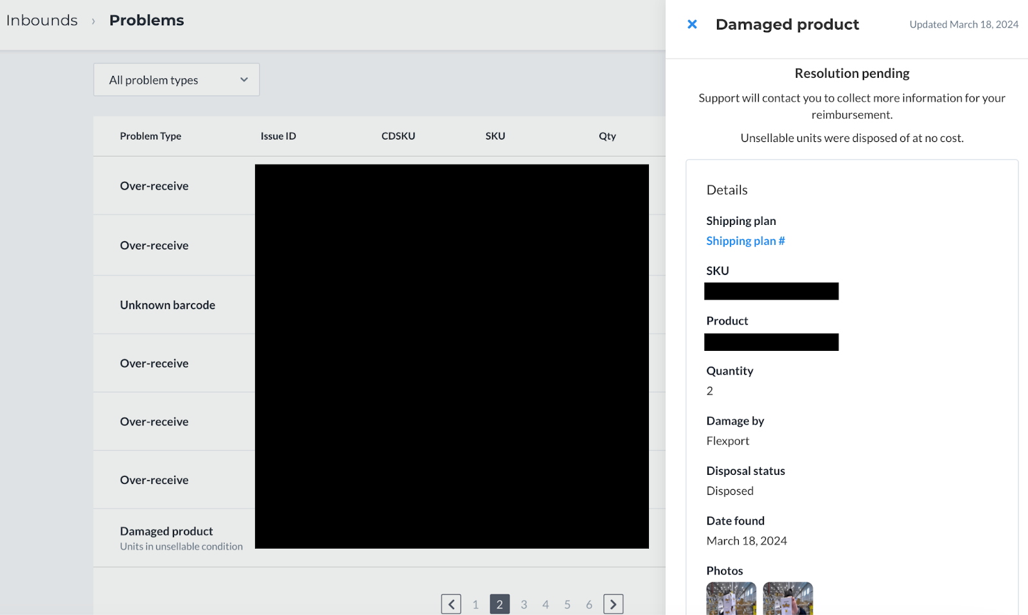Click the Date found field label
The height and width of the screenshot is (615, 1028).
tap(736, 521)
